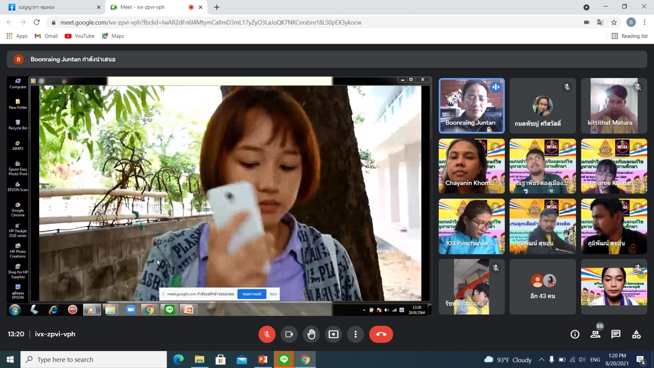
Task: Expand the system tray hidden icons chevron
Action: click(x=541, y=359)
